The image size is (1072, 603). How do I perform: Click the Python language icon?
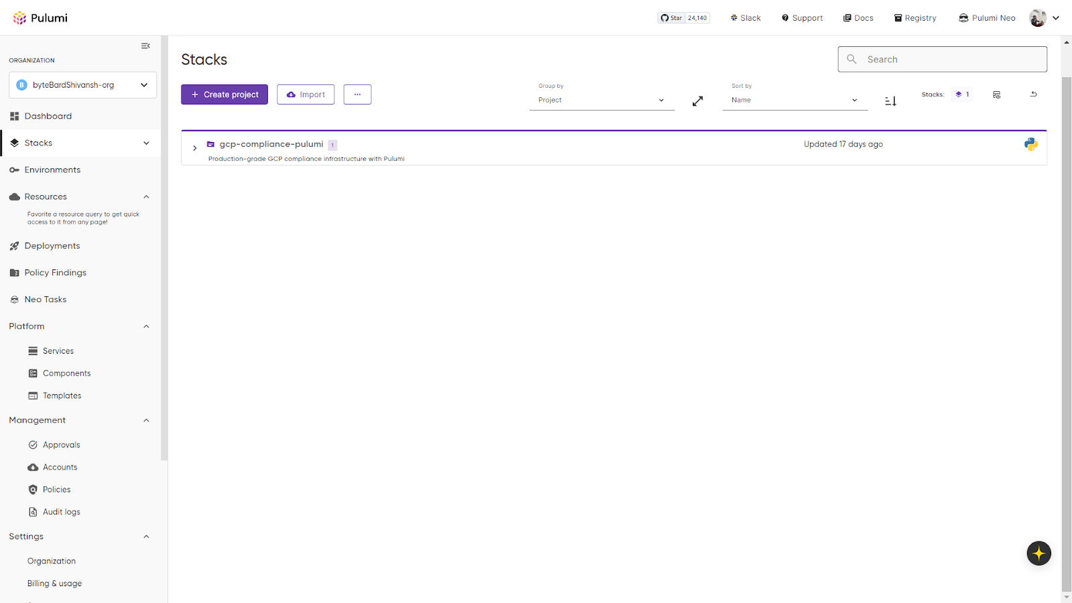(x=1031, y=144)
